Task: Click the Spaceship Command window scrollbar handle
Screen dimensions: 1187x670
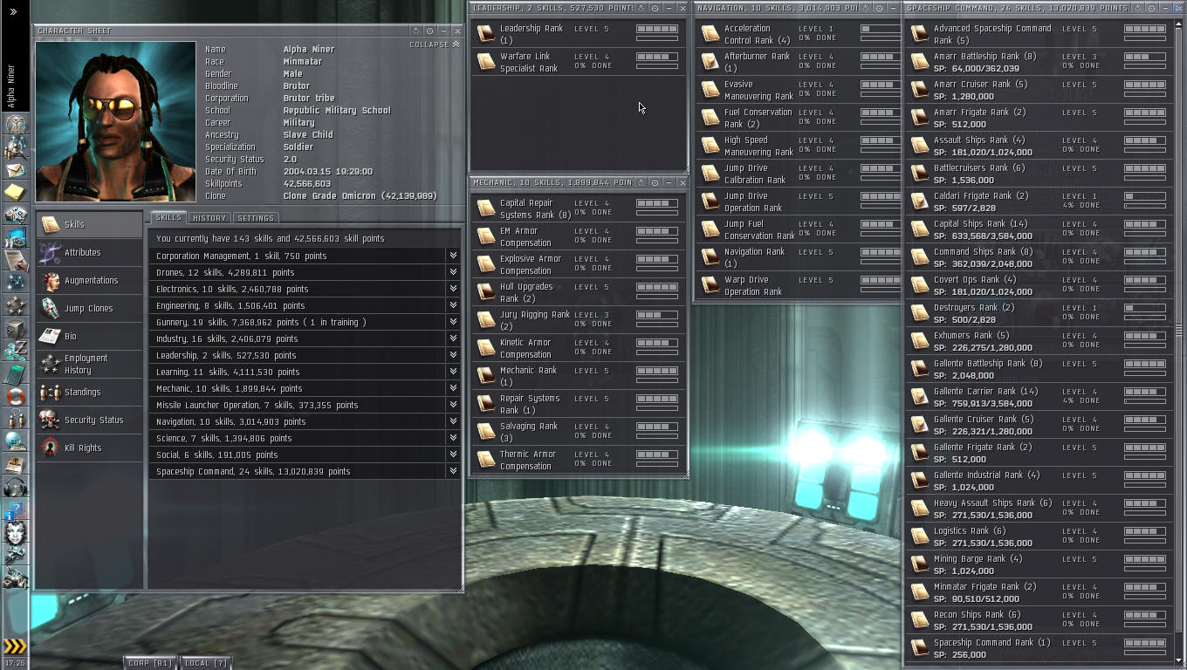Action: pos(1178,330)
